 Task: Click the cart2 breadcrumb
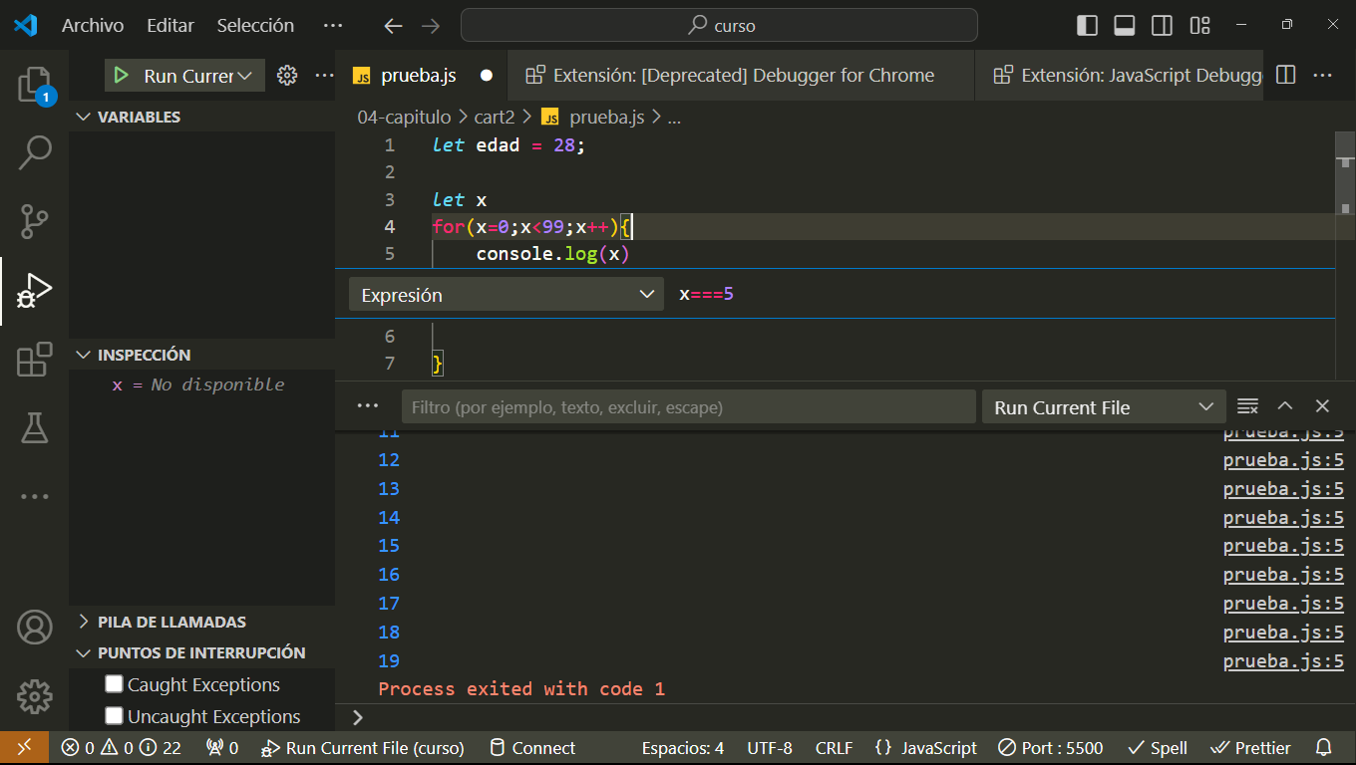click(x=494, y=117)
